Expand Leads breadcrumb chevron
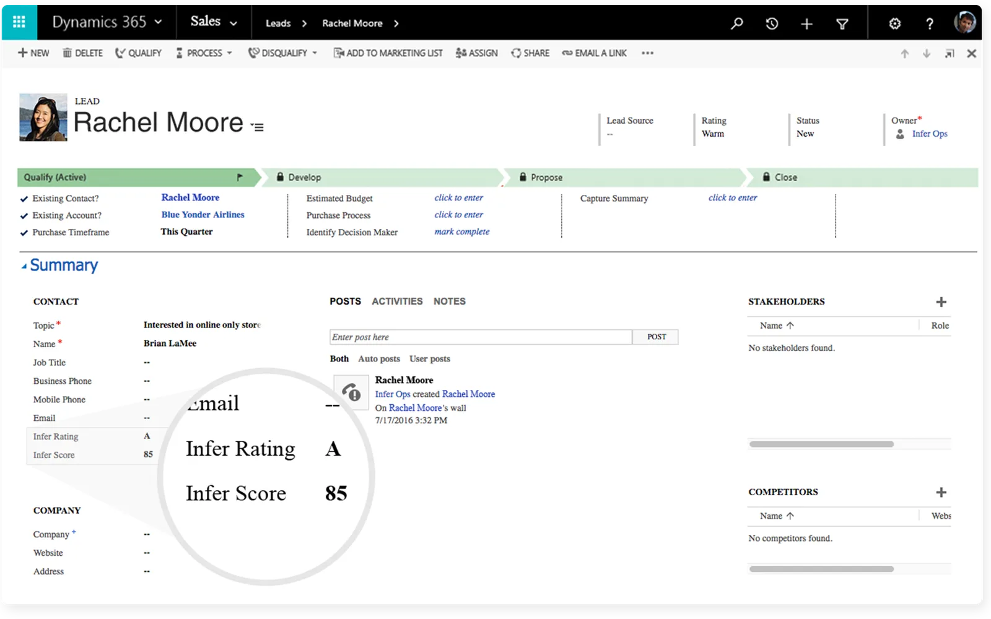The image size is (991, 619). 304,24
